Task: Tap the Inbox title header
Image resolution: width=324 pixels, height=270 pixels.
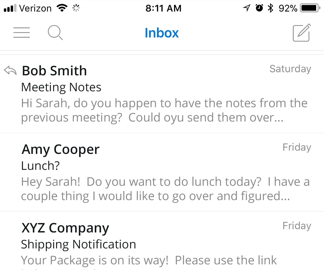Action: click(162, 33)
